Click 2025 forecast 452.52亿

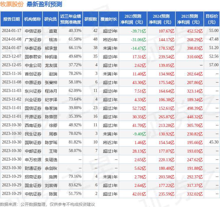(195, 31)
